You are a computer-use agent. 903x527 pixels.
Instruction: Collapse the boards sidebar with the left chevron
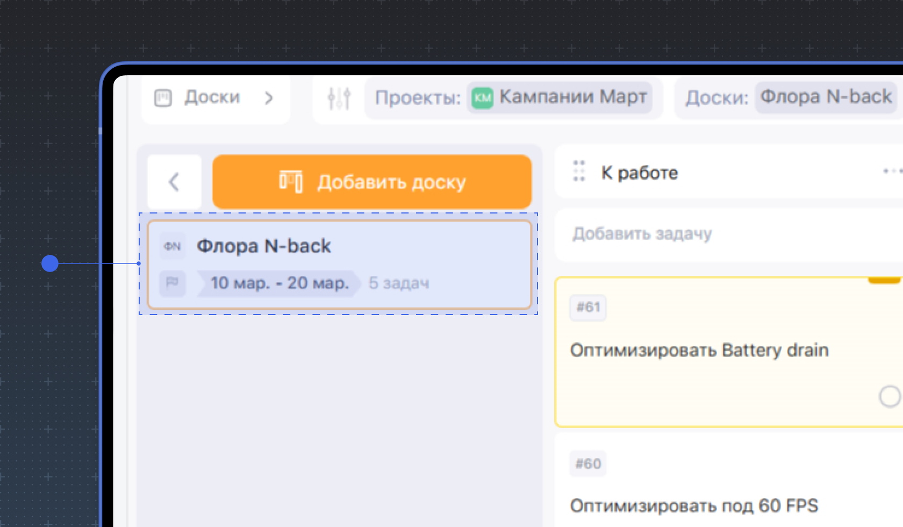point(174,182)
